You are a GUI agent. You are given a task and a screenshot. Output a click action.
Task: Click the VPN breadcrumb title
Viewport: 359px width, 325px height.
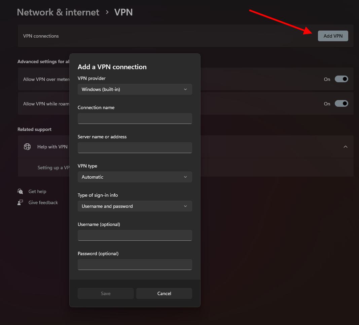[123, 12]
